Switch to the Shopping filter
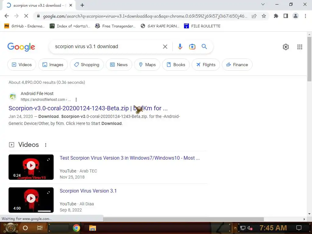 pyautogui.click(x=87, y=65)
